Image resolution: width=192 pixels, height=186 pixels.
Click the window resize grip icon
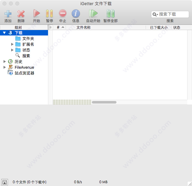[x=190, y=184]
